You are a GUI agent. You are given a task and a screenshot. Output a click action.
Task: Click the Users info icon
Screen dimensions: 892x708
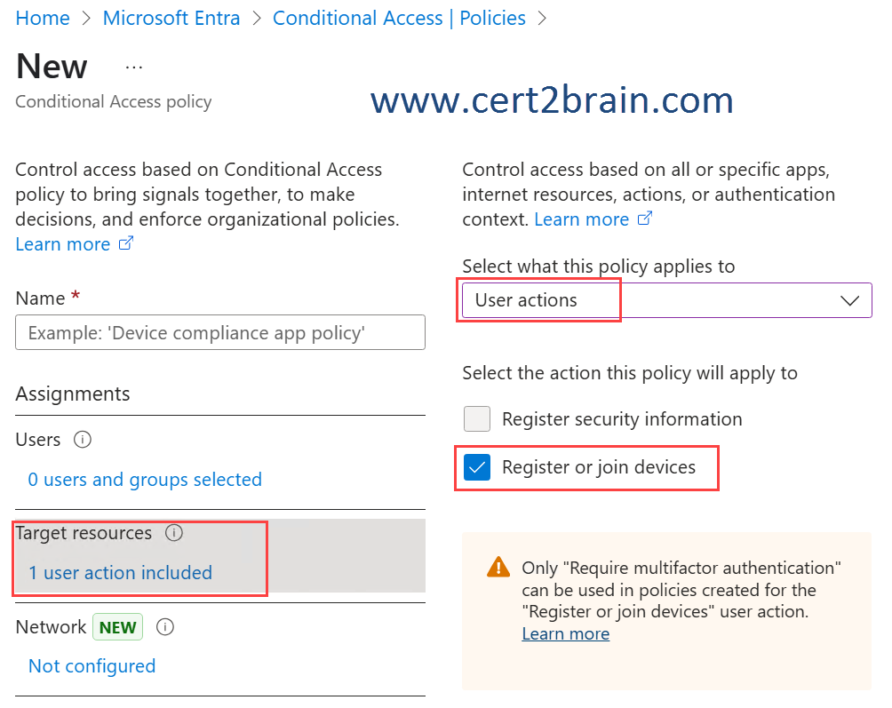coord(83,440)
